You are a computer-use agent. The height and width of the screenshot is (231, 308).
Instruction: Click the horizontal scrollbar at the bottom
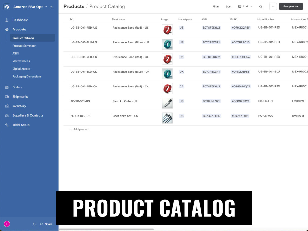(106, 229)
